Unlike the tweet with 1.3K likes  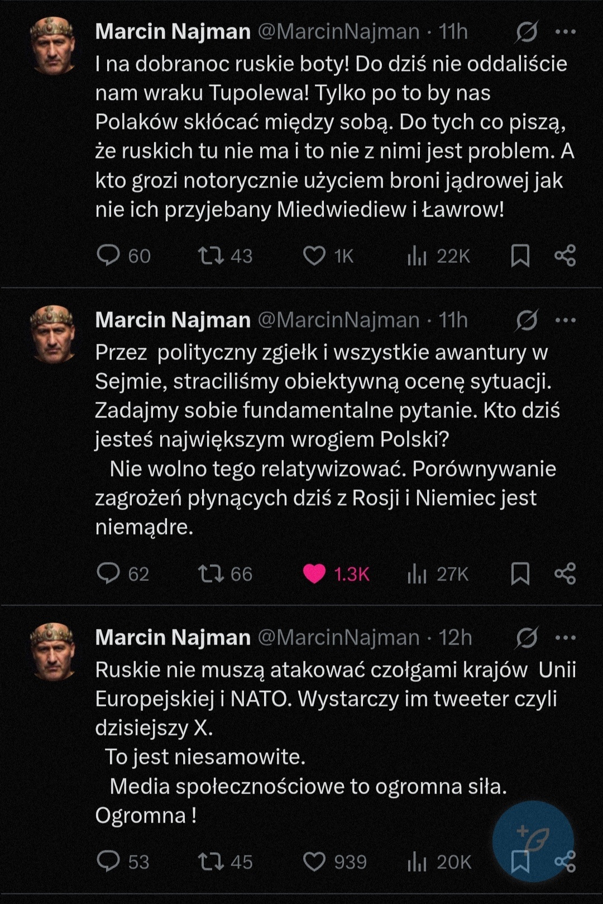[x=314, y=574]
